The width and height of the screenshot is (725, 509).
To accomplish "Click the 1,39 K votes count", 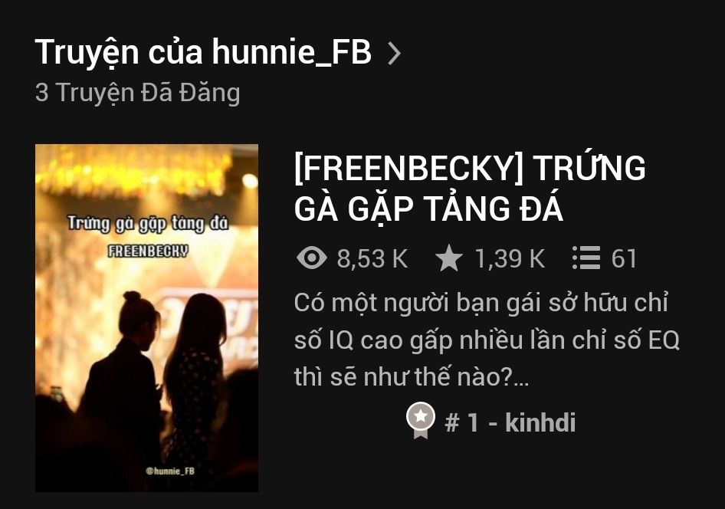I will click(510, 258).
